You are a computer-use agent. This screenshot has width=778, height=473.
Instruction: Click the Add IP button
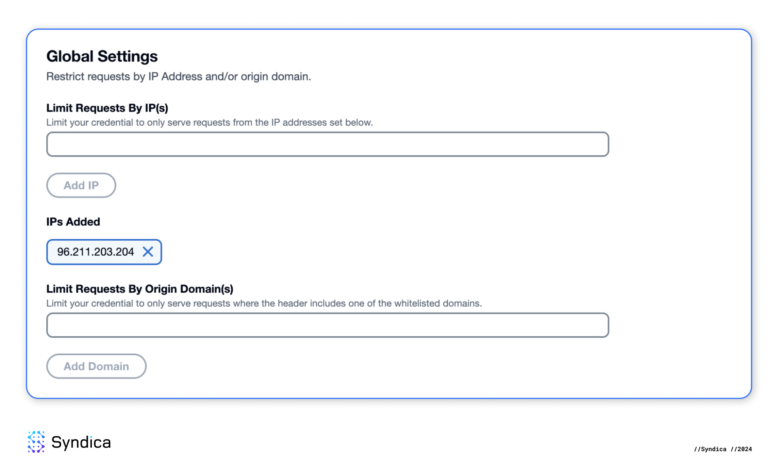(x=81, y=185)
